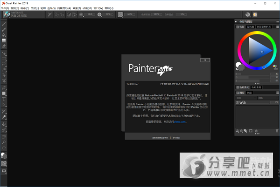This screenshot has width=280, height=187.
Task: Open the layer composite depth dropdown
Action: pyautogui.click(x=268, y=98)
